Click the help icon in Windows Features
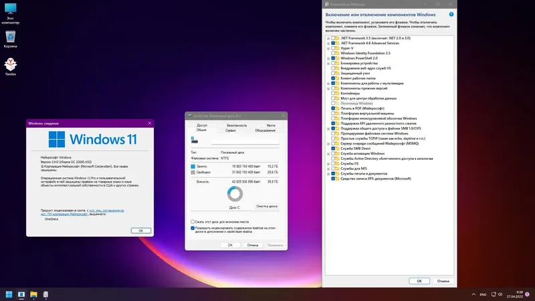The image size is (535, 301). pyautogui.click(x=452, y=14)
